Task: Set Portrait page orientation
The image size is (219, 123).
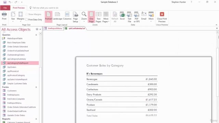Action: point(49,17)
